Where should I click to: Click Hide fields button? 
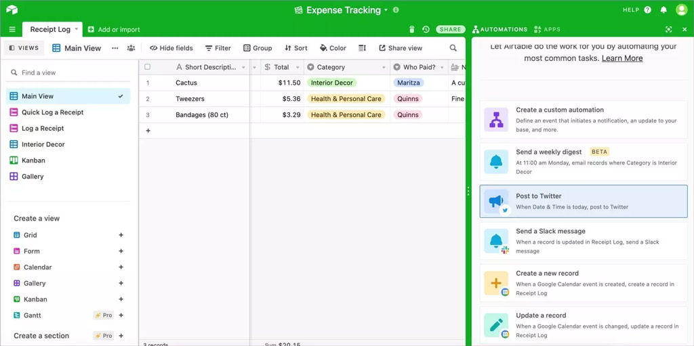(x=171, y=48)
